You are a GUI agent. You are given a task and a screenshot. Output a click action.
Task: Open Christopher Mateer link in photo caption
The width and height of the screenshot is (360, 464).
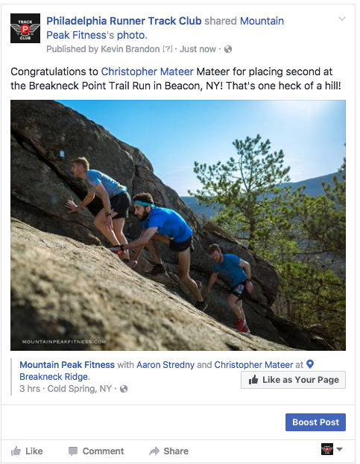click(x=253, y=365)
